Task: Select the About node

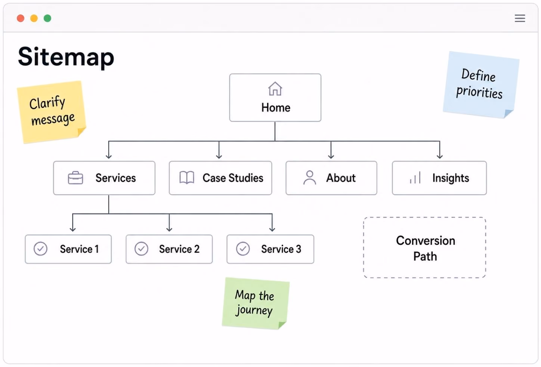Action: [331, 178]
